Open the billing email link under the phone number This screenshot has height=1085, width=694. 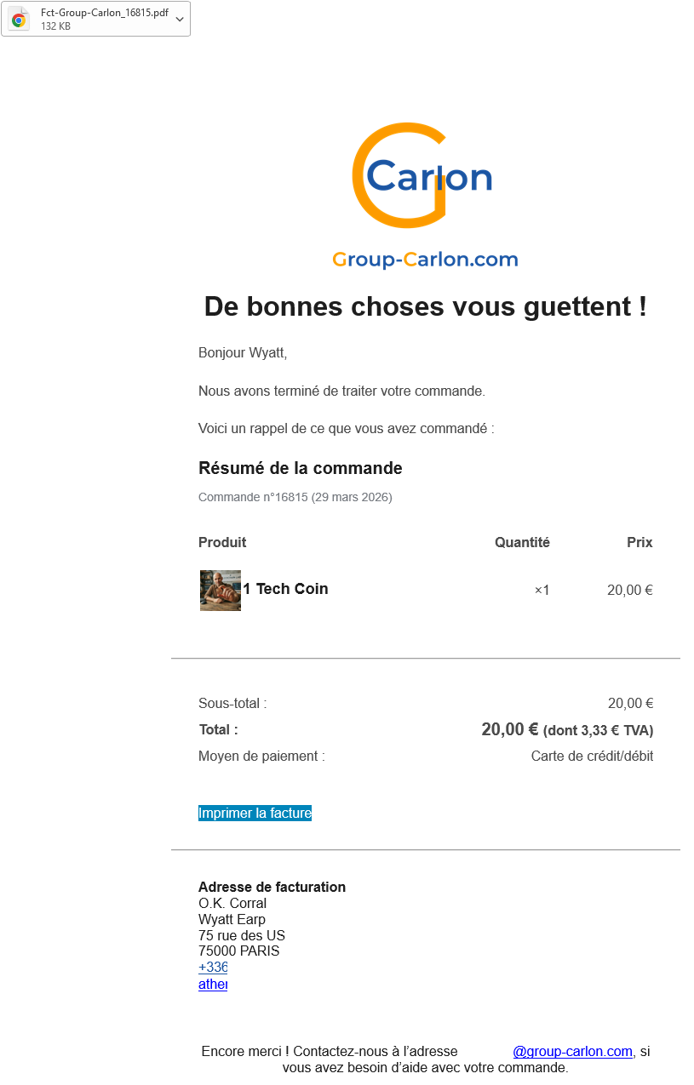(x=213, y=985)
